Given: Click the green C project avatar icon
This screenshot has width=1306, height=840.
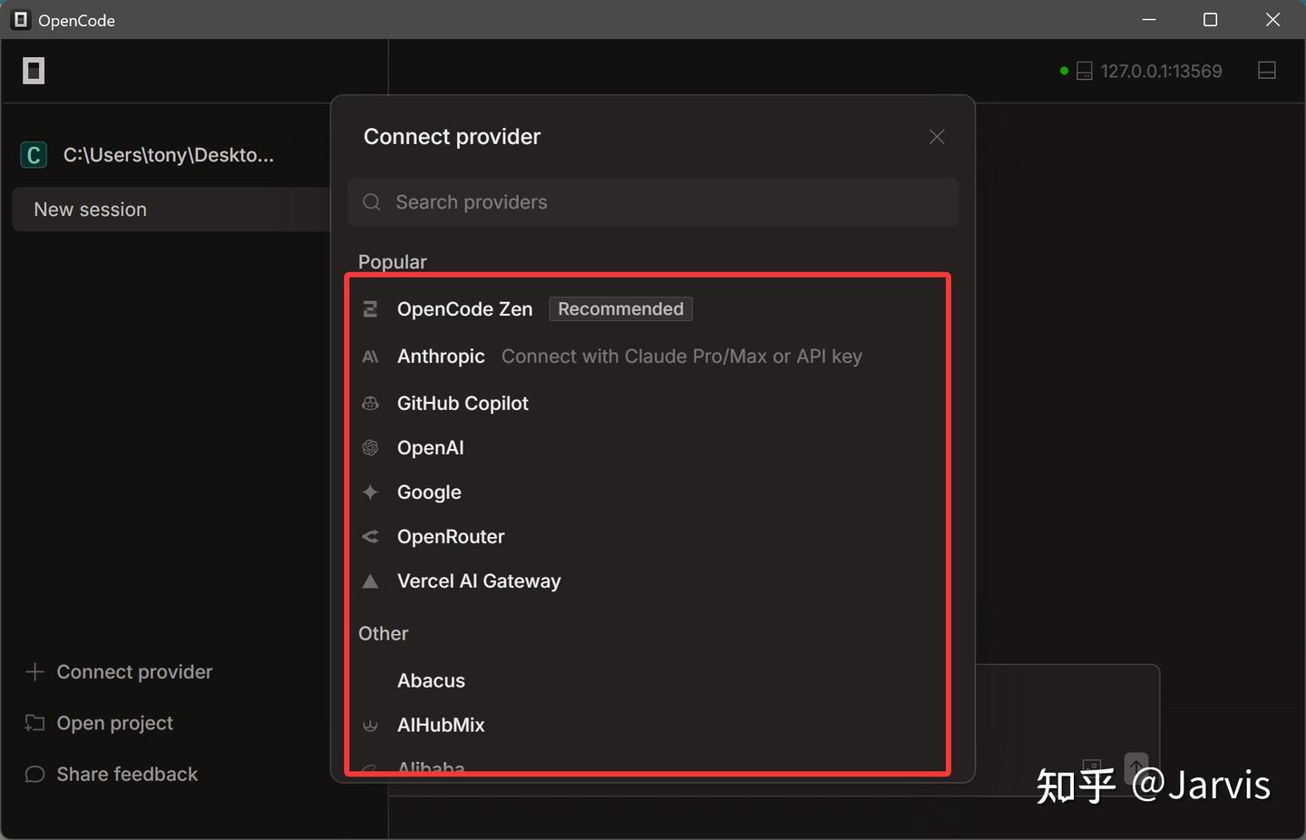Looking at the screenshot, I should pos(34,155).
